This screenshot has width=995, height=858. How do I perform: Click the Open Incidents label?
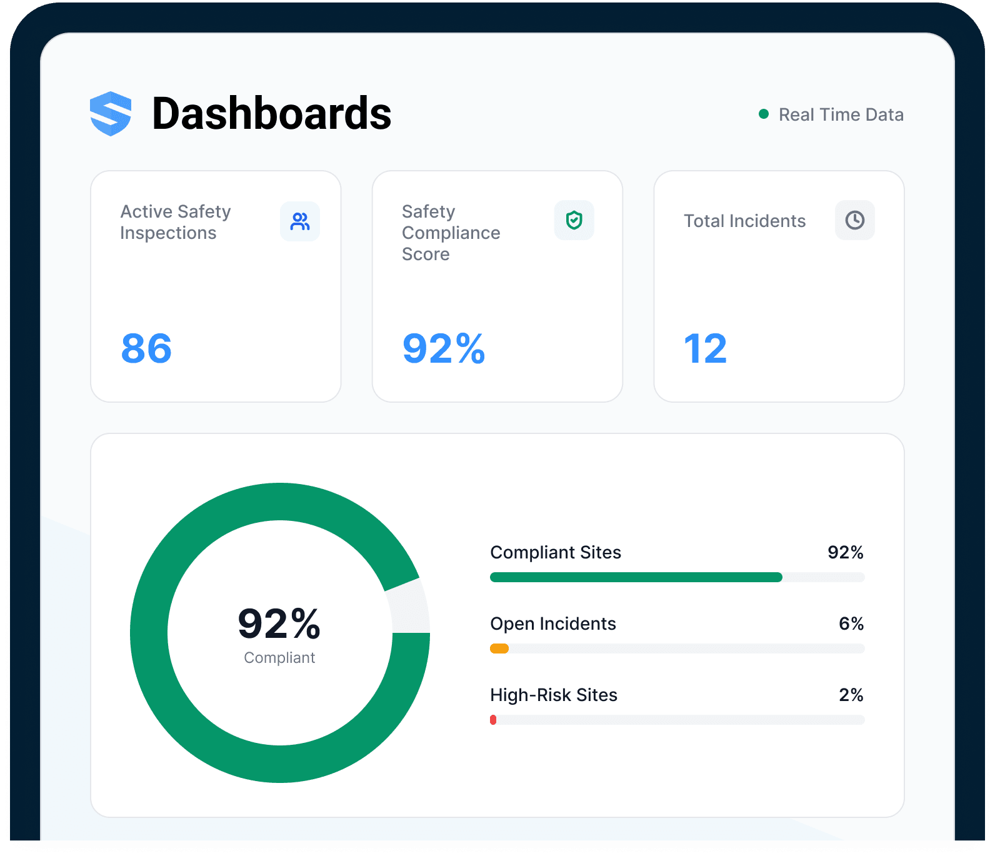coord(553,623)
